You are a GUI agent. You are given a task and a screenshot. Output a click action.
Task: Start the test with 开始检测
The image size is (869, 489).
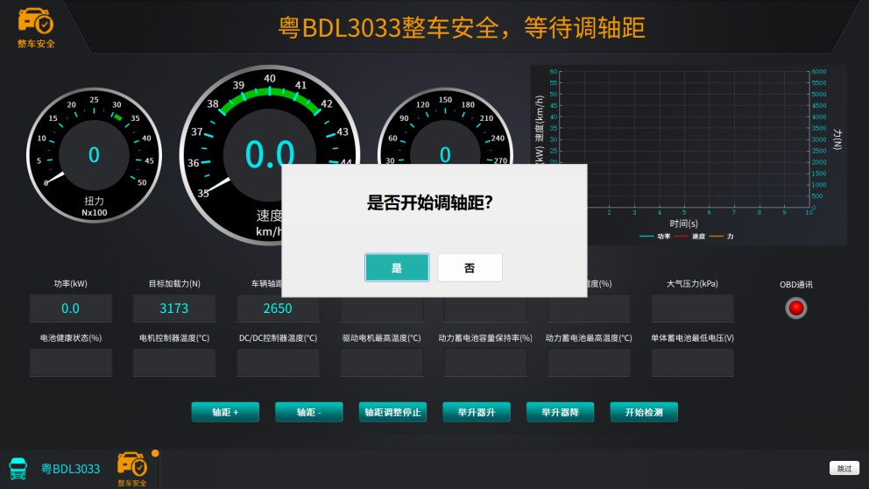tap(644, 412)
